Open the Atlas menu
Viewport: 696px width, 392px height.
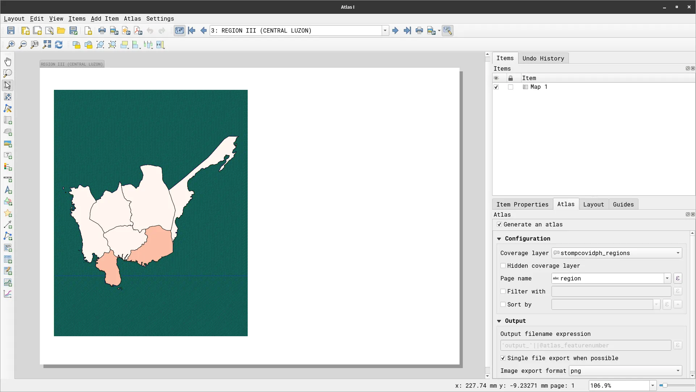coord(132,19)
